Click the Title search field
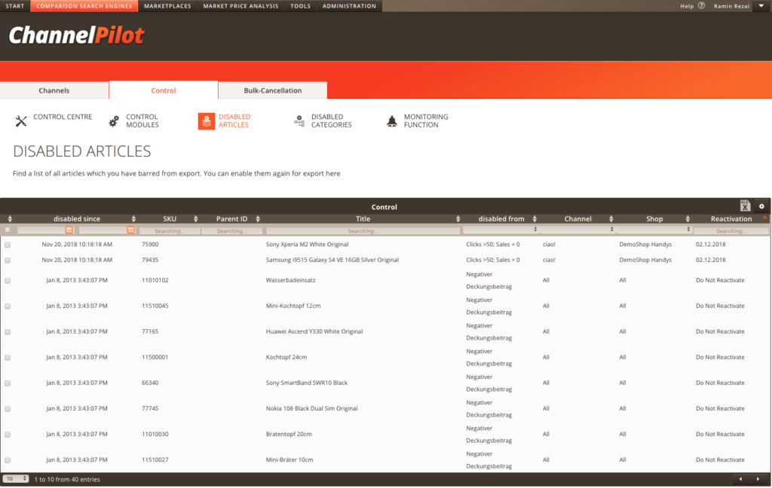Image resolution: width=772 pixels, height=488 pixels. click(363, 230)
